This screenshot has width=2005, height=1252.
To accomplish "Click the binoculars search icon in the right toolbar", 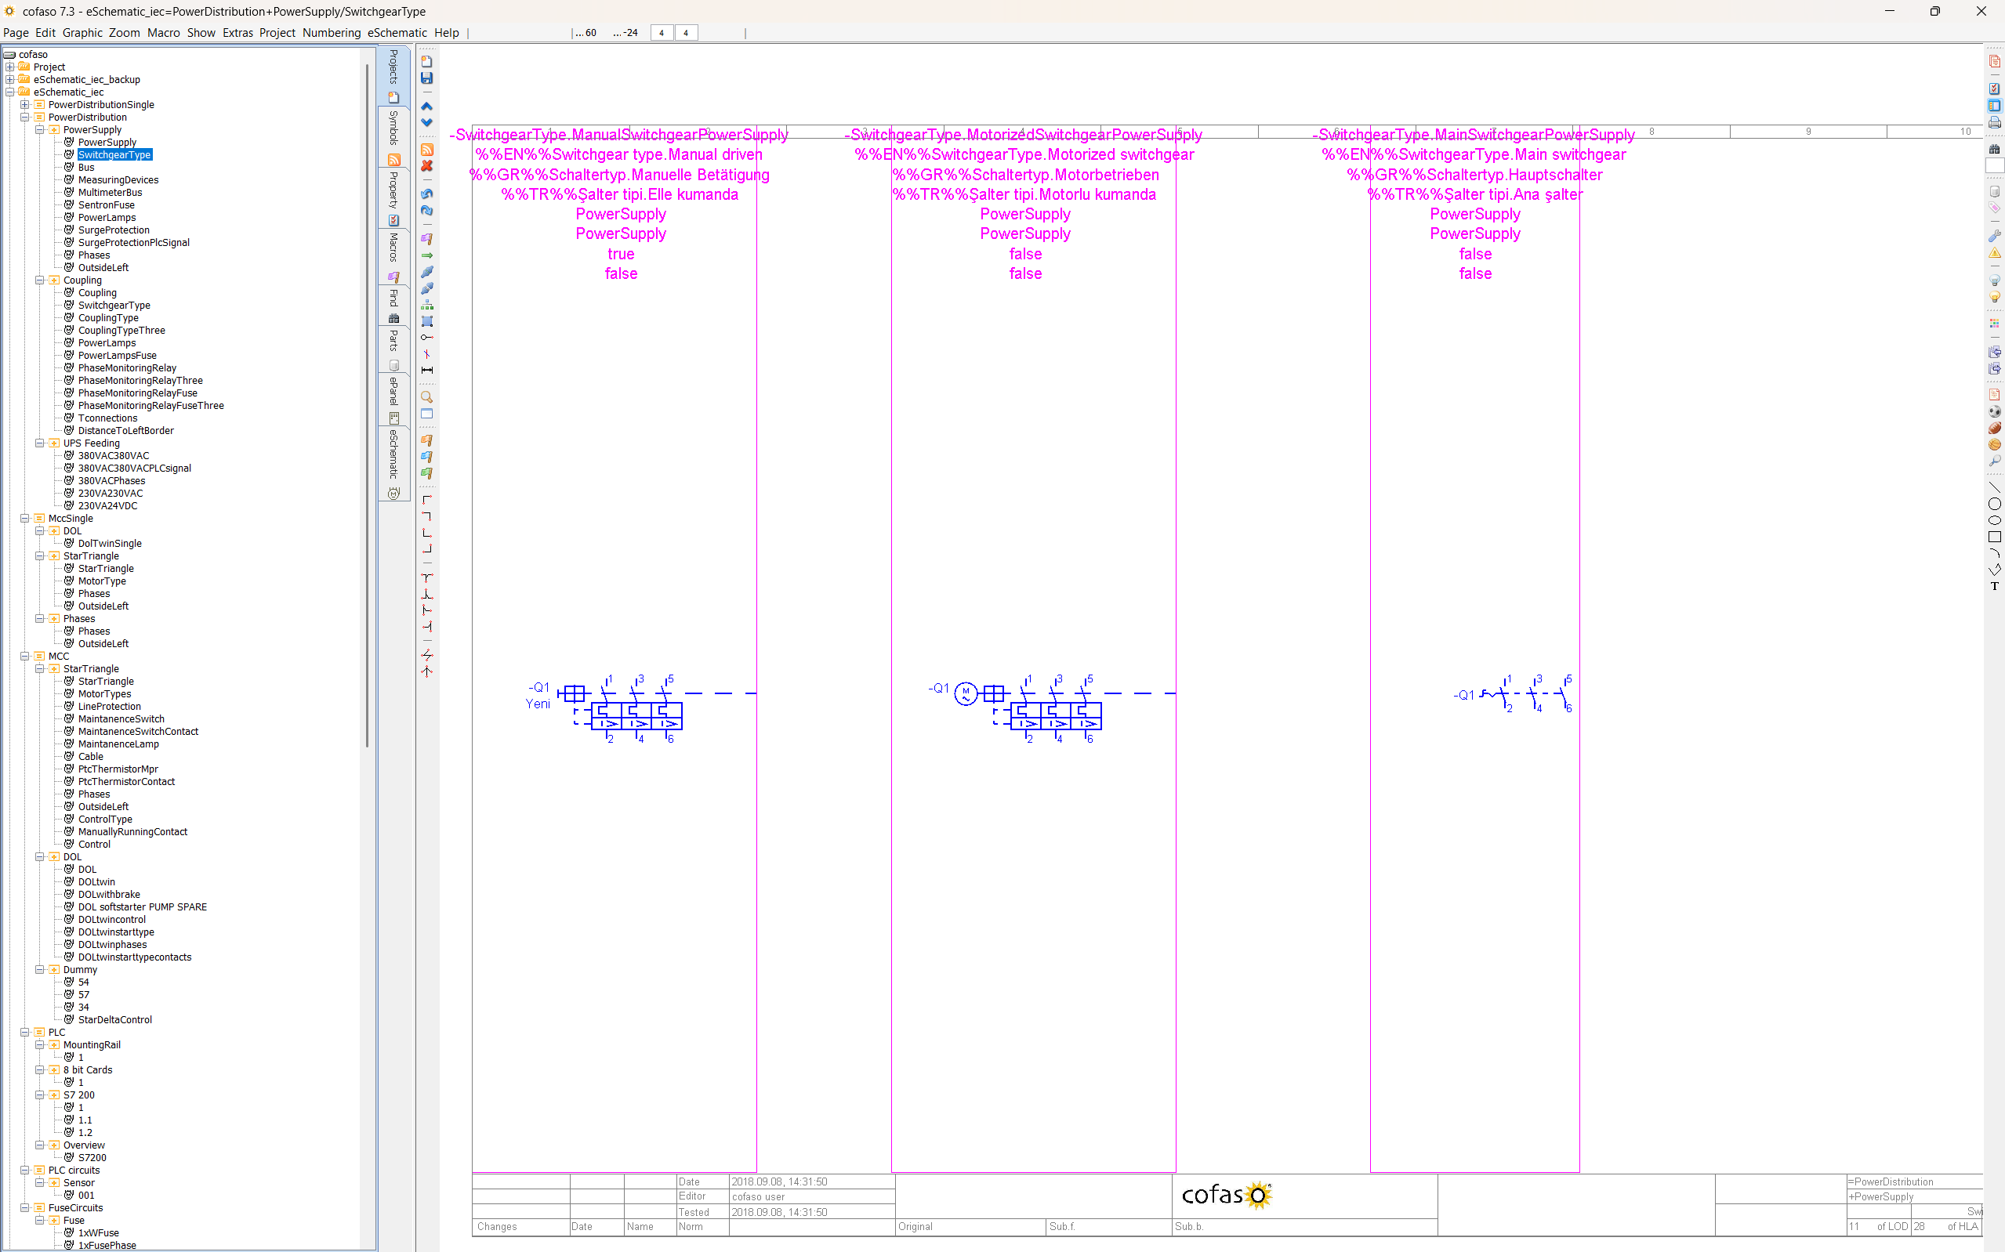I will pos(1994,149).
